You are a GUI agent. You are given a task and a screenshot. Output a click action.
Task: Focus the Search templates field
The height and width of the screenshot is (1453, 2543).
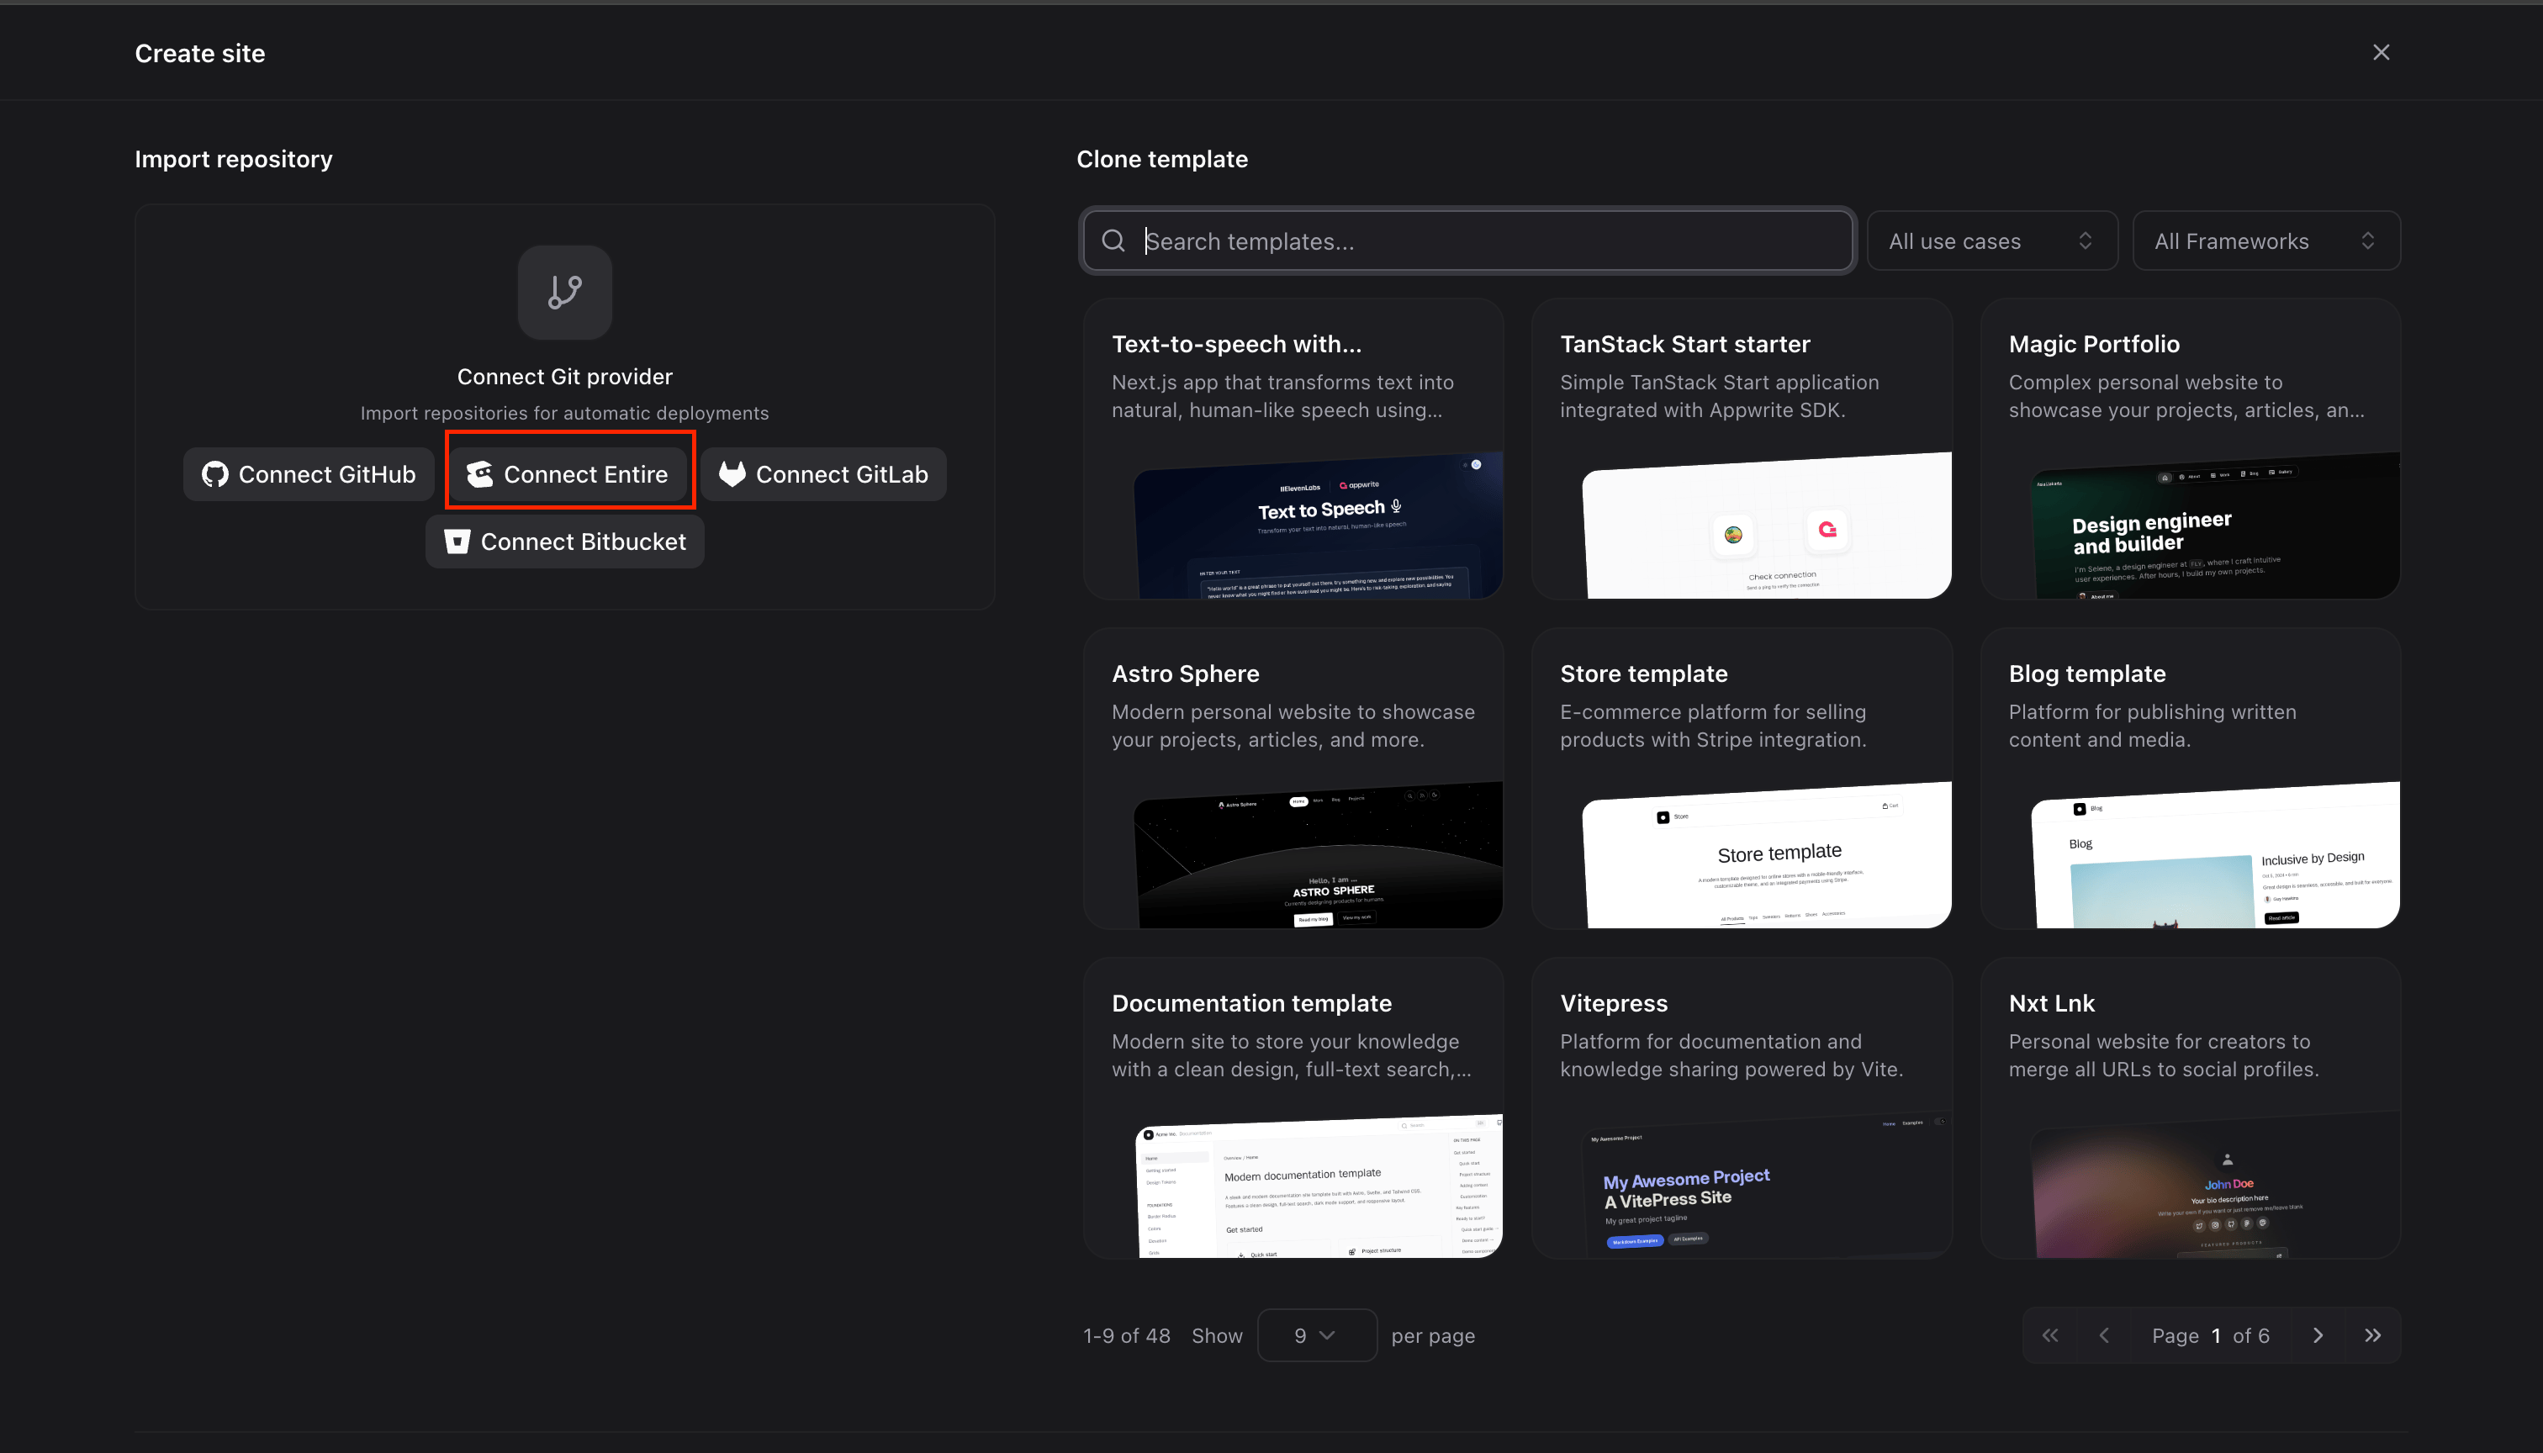(x=1467, y=240)
